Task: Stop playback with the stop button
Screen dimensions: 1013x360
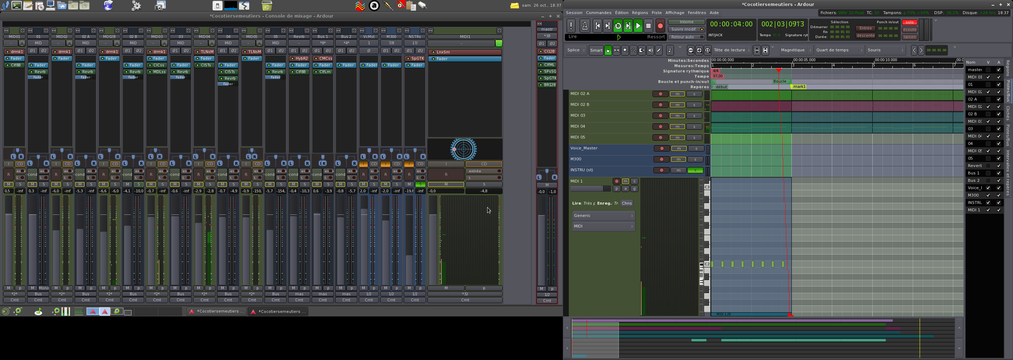Action: click(x=649, y=26)
